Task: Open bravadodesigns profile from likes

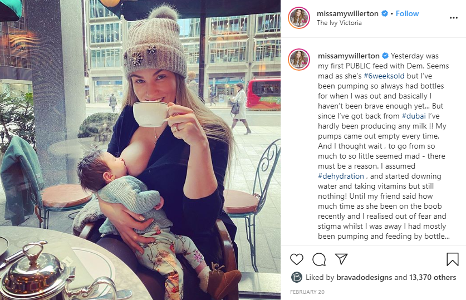Action: click(x=364, y=277)
